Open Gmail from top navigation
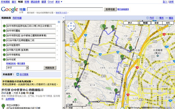175x109 pixels. [51, 2]
